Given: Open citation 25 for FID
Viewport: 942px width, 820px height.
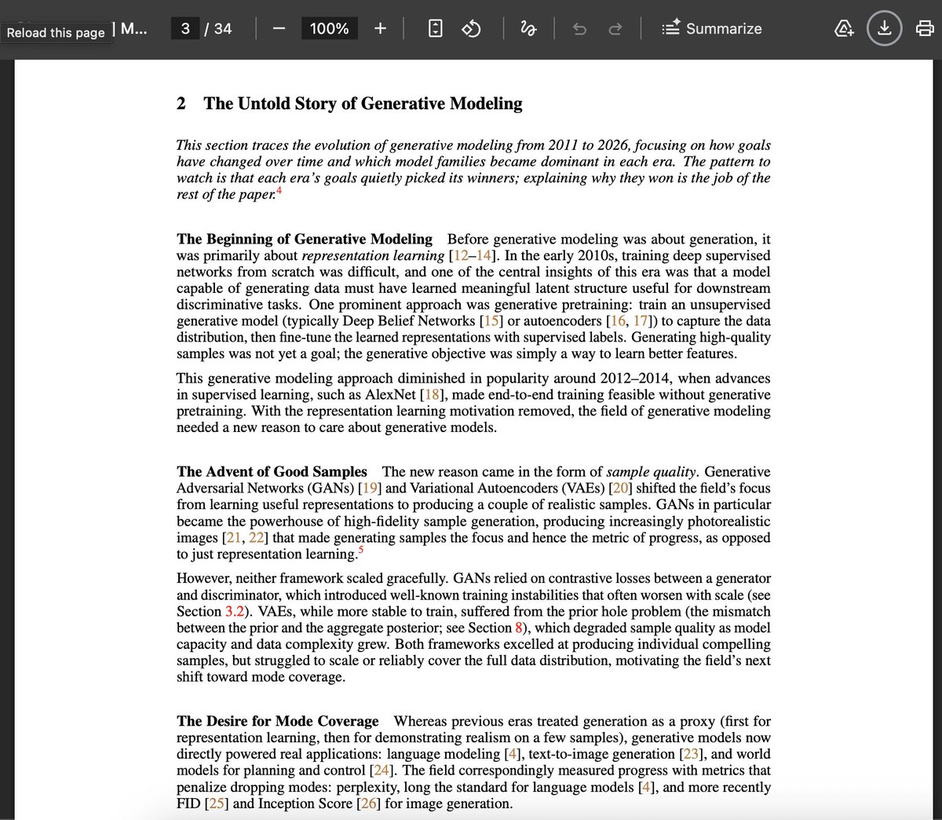Looking at the screenshot, I should pos(217,804).
